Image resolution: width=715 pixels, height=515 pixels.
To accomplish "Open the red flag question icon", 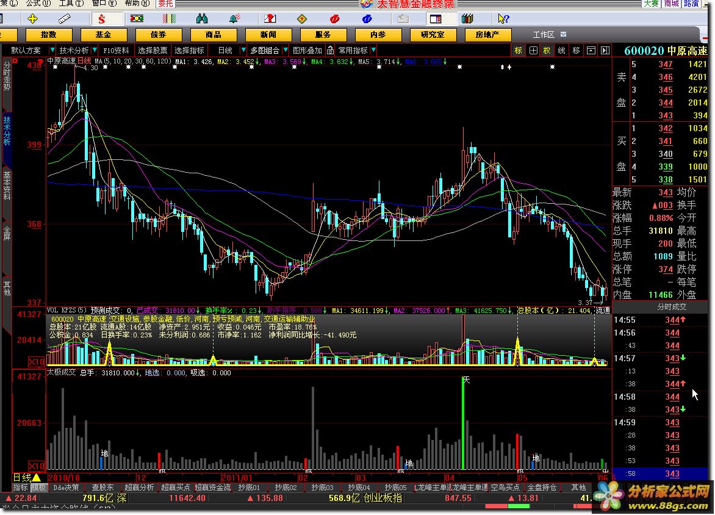I will (270, 19).
